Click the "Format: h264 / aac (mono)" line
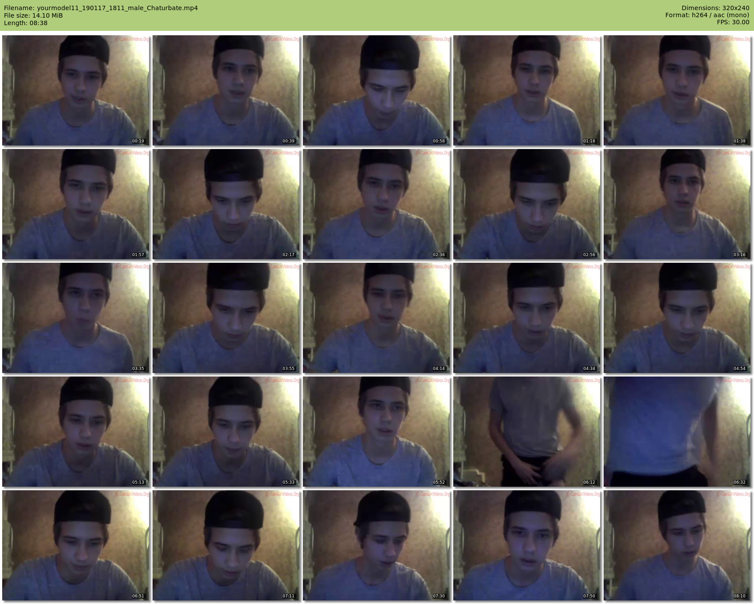 point(707,15)
